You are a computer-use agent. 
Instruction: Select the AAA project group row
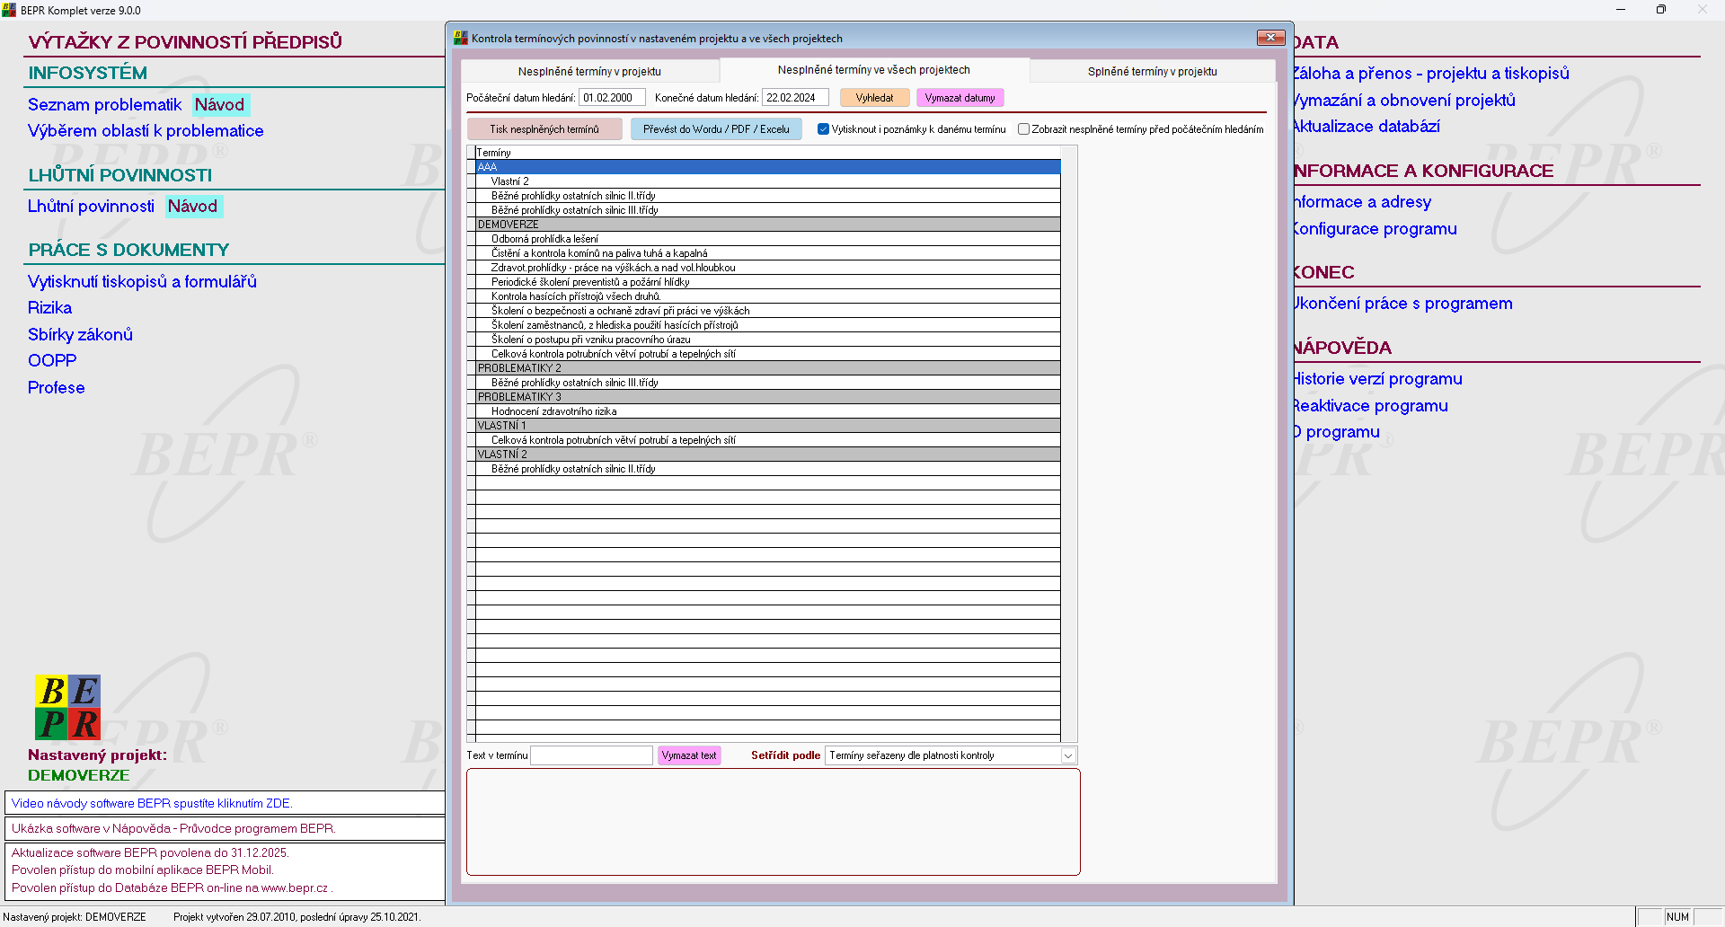pyautogui.click(x=768, y=167)
